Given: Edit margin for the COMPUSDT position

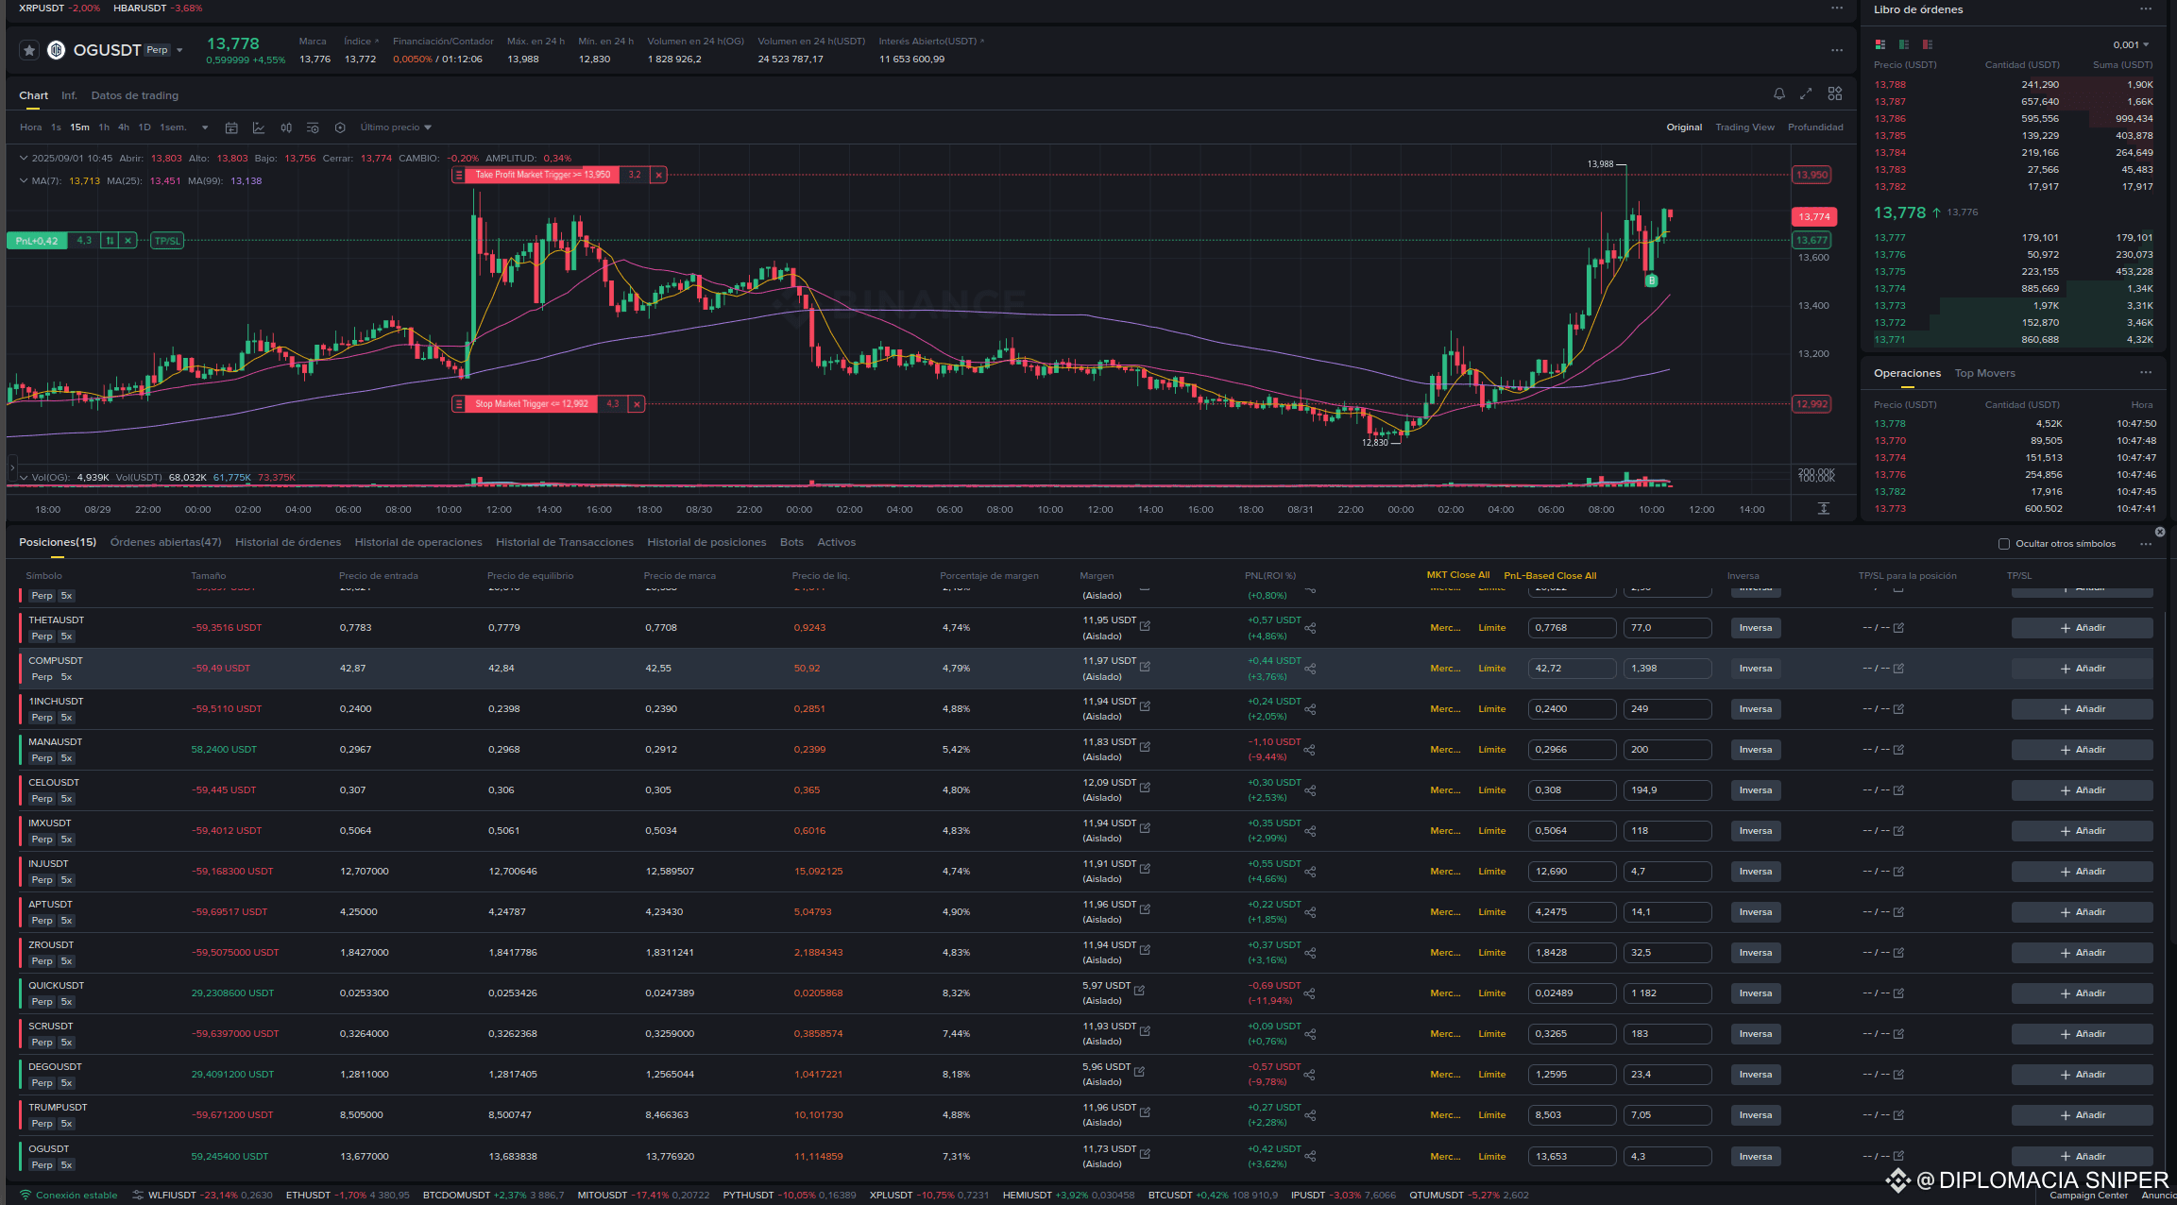Looking at the screenshot, I should 1145,667.
